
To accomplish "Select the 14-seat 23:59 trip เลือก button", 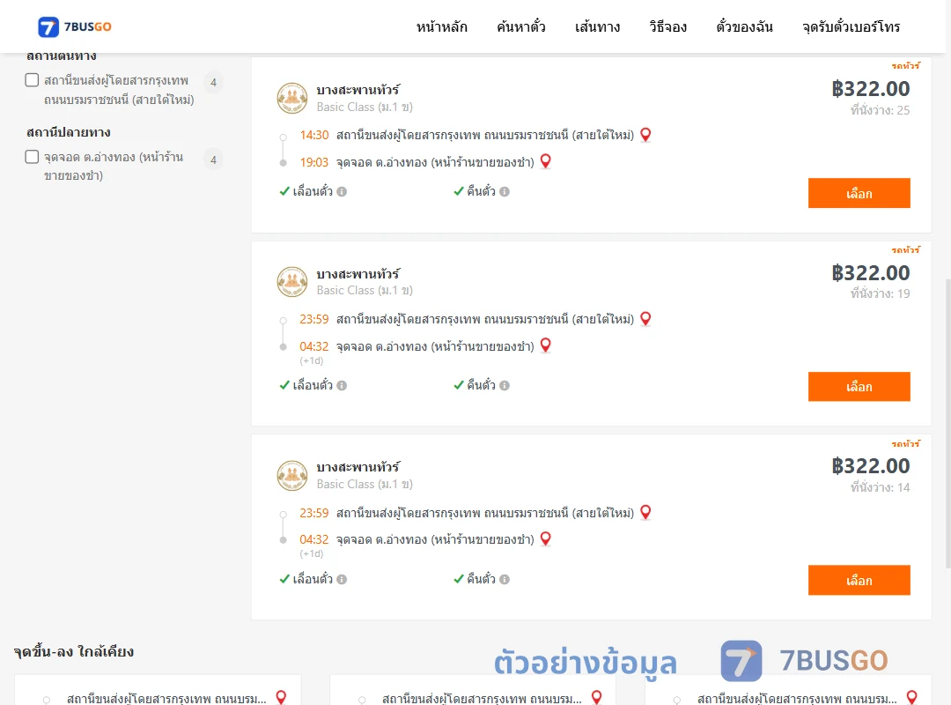I will click(859, 580).
